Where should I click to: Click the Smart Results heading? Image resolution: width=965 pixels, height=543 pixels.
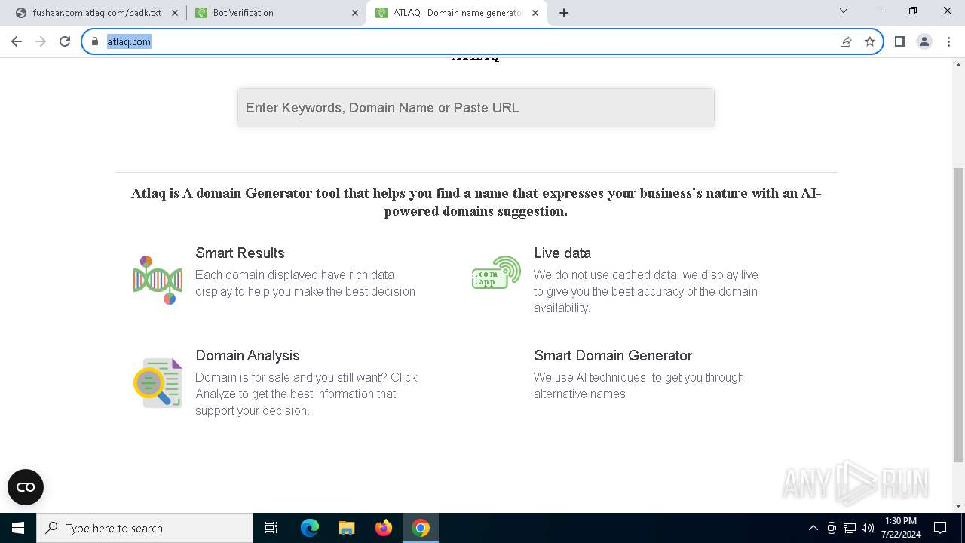(x=240, y=253)
